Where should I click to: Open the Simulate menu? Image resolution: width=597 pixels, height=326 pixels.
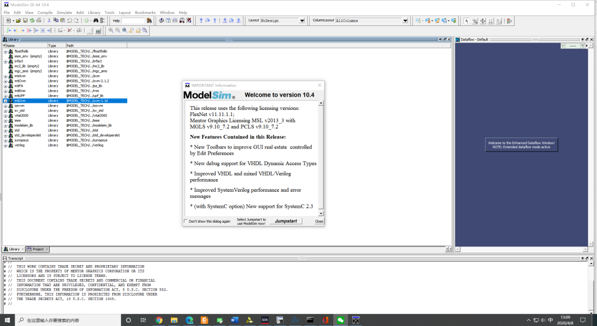(64, 13)
